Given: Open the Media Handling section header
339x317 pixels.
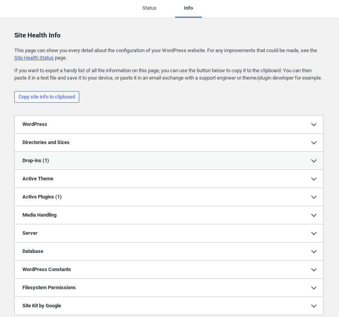Looking at the screenshot, I should 169,215.
